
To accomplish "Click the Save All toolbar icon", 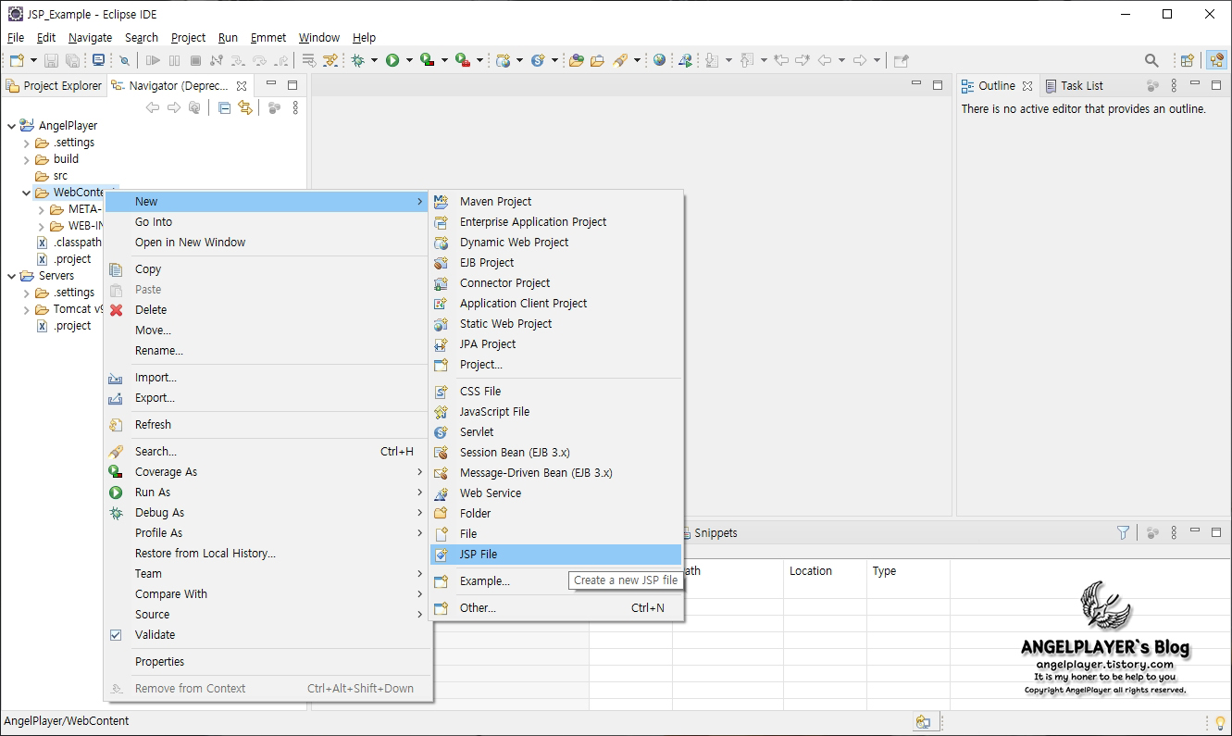I will point(72,60).
